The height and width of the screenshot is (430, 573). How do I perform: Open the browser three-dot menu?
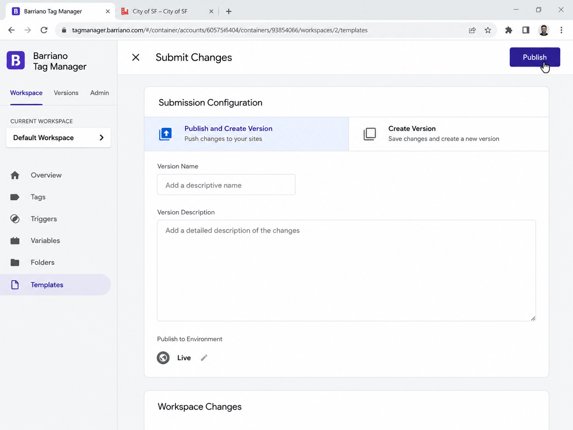pyautogui.click(x=561, y=30)
